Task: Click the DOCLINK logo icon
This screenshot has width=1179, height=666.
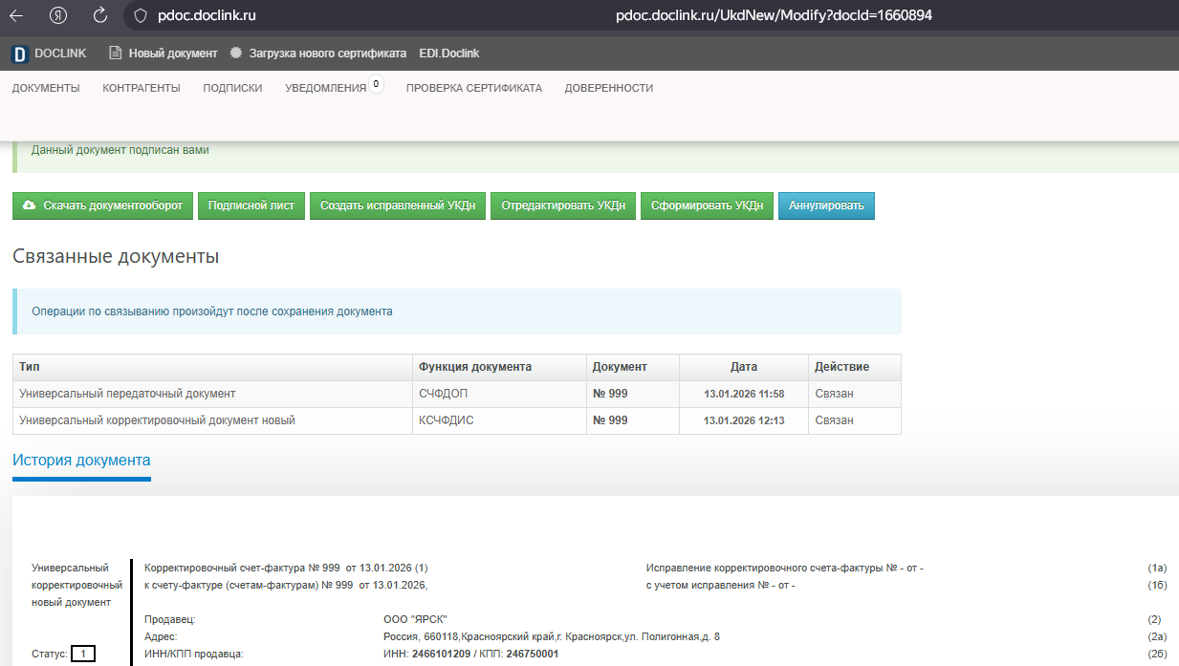Action: 20,54
